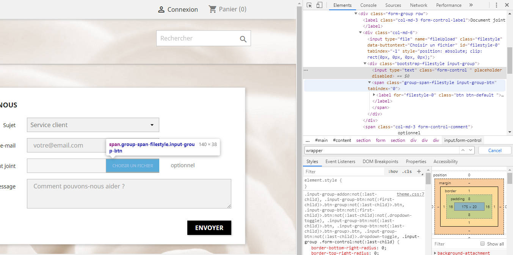
Task: Click the Connexion user account icon
Action: [162, 9]
